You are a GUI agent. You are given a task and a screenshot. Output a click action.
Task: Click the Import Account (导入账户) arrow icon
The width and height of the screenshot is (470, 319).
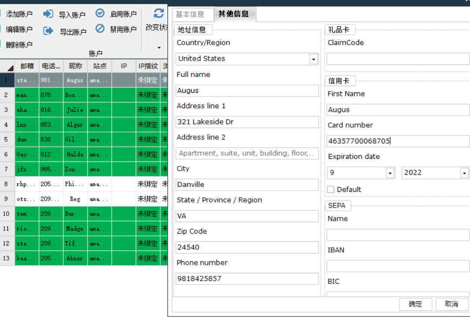(48, 14)
